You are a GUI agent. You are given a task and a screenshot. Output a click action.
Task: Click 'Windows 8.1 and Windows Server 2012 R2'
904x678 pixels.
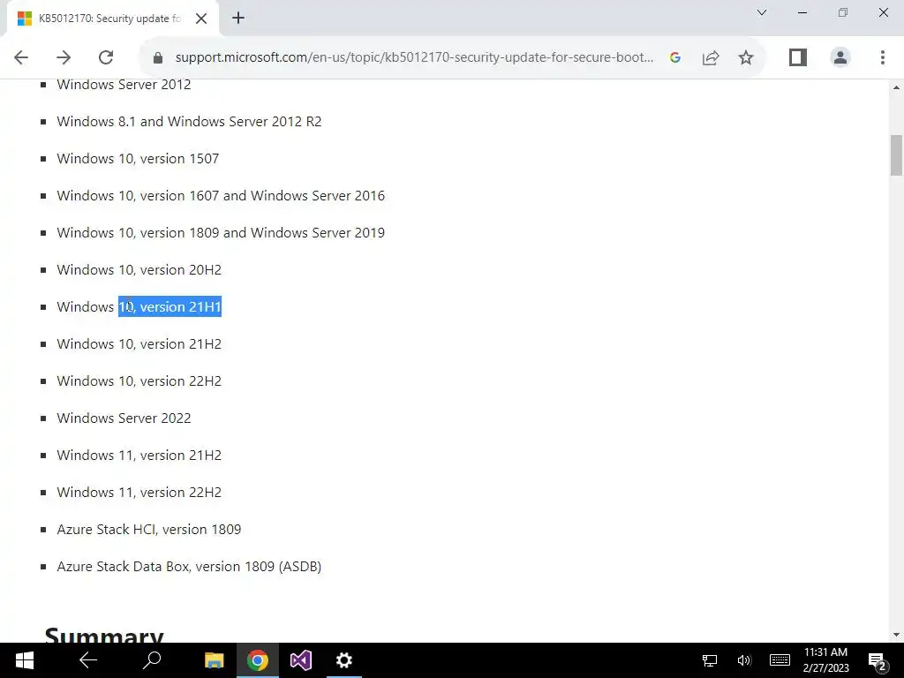point(189,122)
